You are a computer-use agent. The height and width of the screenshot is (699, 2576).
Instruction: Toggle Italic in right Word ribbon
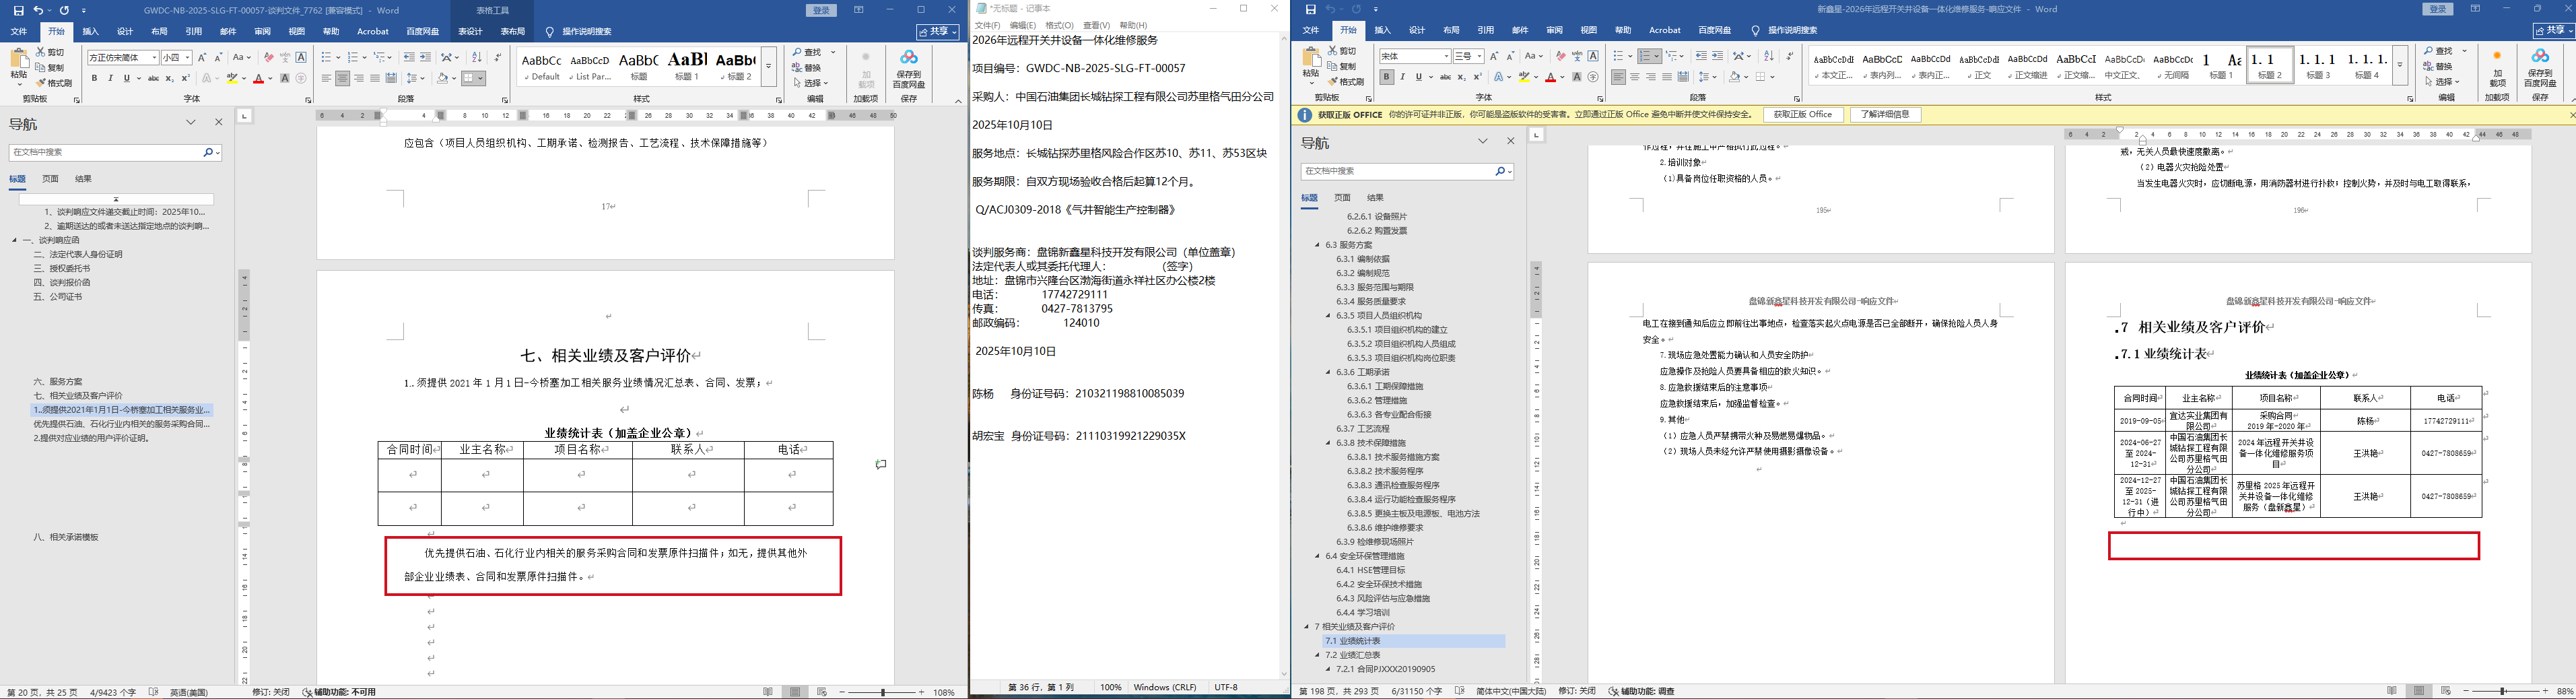1403,77
